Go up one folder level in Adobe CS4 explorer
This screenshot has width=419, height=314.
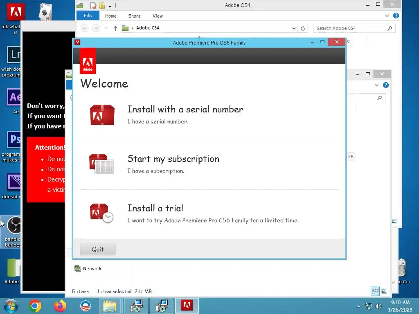coord(115,28)
